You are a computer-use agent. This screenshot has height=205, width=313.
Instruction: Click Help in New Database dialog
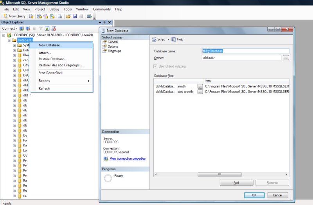pyautogui.click(x=178, y=39)
